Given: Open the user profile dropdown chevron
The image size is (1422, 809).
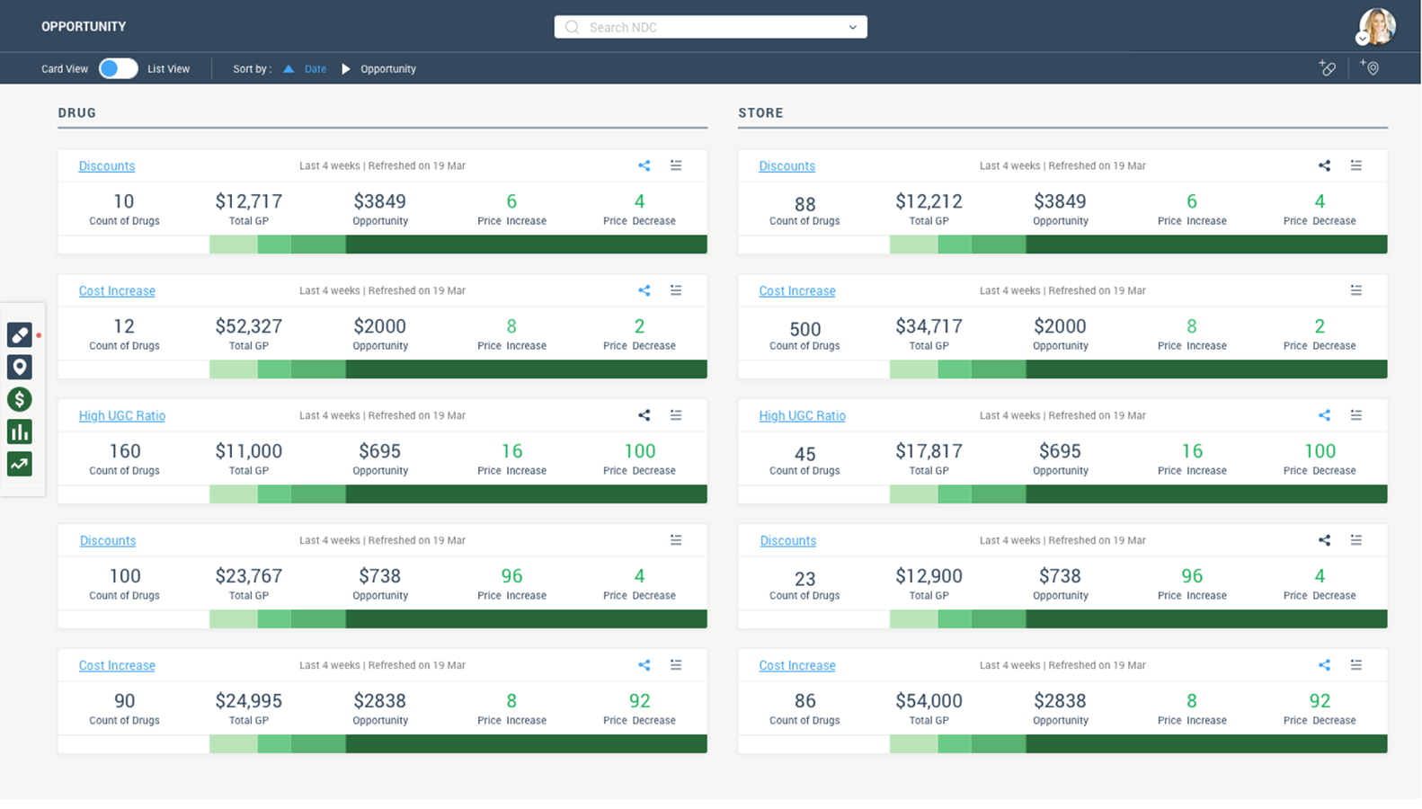Looking at the screenshot, I should pos(1363,39).
